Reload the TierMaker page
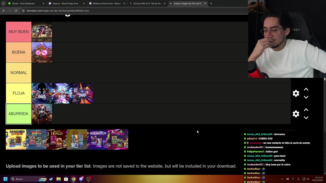This screenshot has height=183, width=326. [16, 11]
